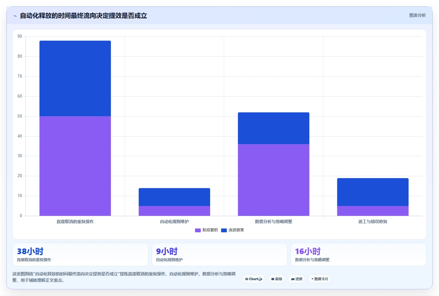The width and height of the screenshot is (439, 296).
Task: Click the 改进效果 legend label text
Action: coord(236,230)
